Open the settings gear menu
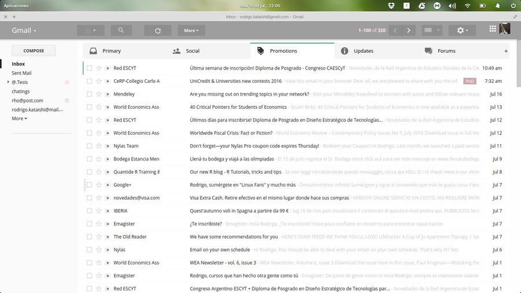Image resolution: width=521 pixels, height=293 pixels. pos(462,30)
